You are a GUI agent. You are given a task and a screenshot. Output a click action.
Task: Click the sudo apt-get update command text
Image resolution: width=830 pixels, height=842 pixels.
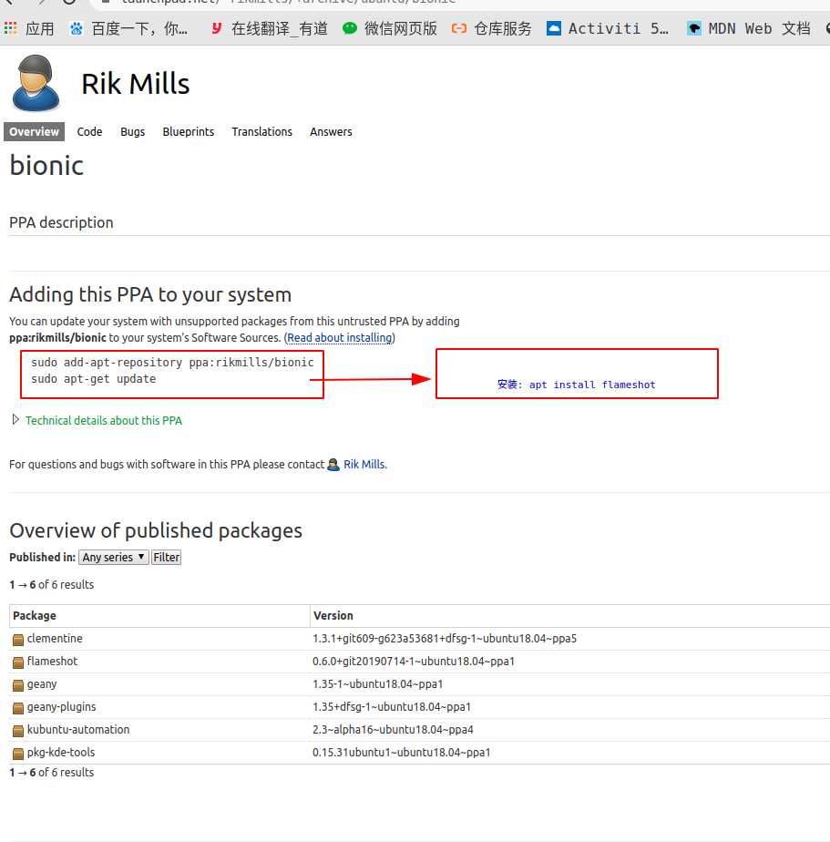coord(94,379)
